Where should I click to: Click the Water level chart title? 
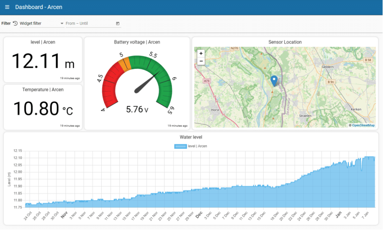coord(191,137)
